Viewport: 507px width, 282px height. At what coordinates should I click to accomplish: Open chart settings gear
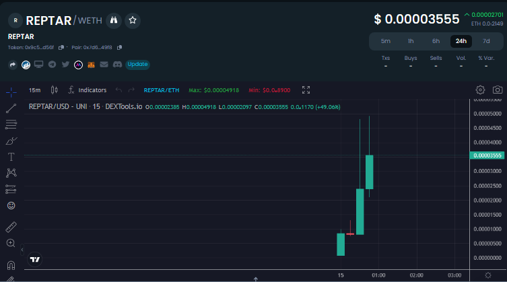click(x=480, y=90)
